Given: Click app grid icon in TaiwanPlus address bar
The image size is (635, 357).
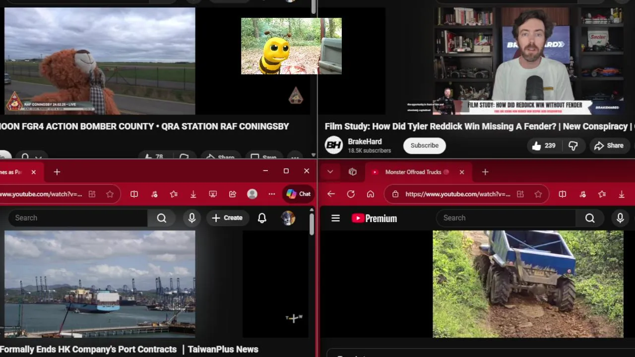Looking at the screenshot, I should (x=92, y=194).
